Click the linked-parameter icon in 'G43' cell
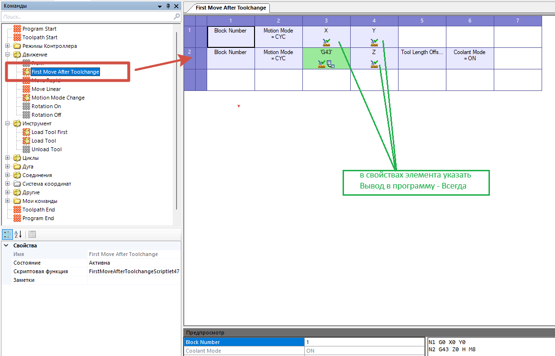The image size is (555, 356). pos(331,64)
